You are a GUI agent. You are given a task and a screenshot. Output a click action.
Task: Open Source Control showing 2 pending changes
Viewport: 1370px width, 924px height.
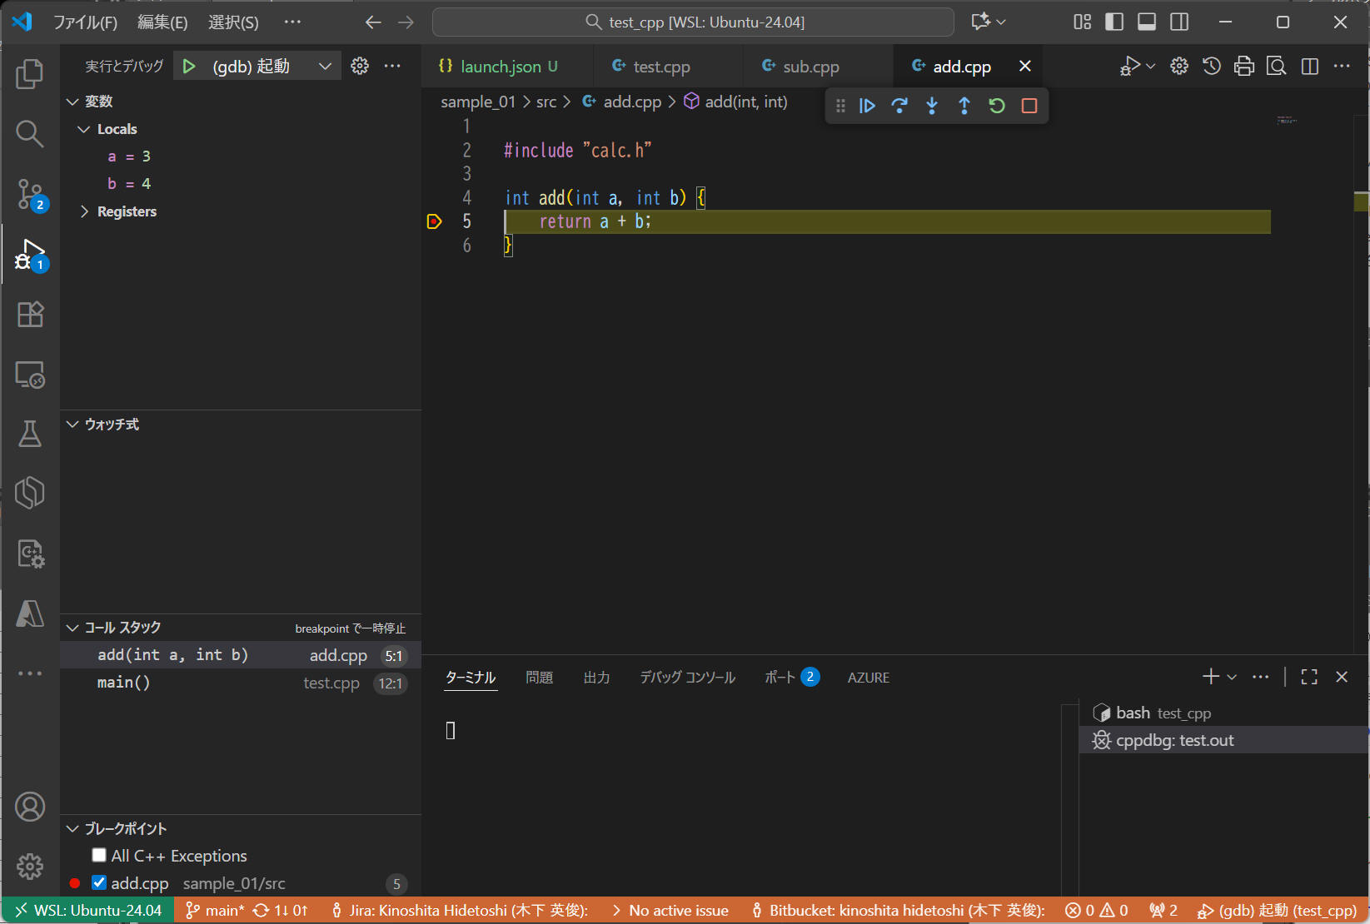pos(30,194)
